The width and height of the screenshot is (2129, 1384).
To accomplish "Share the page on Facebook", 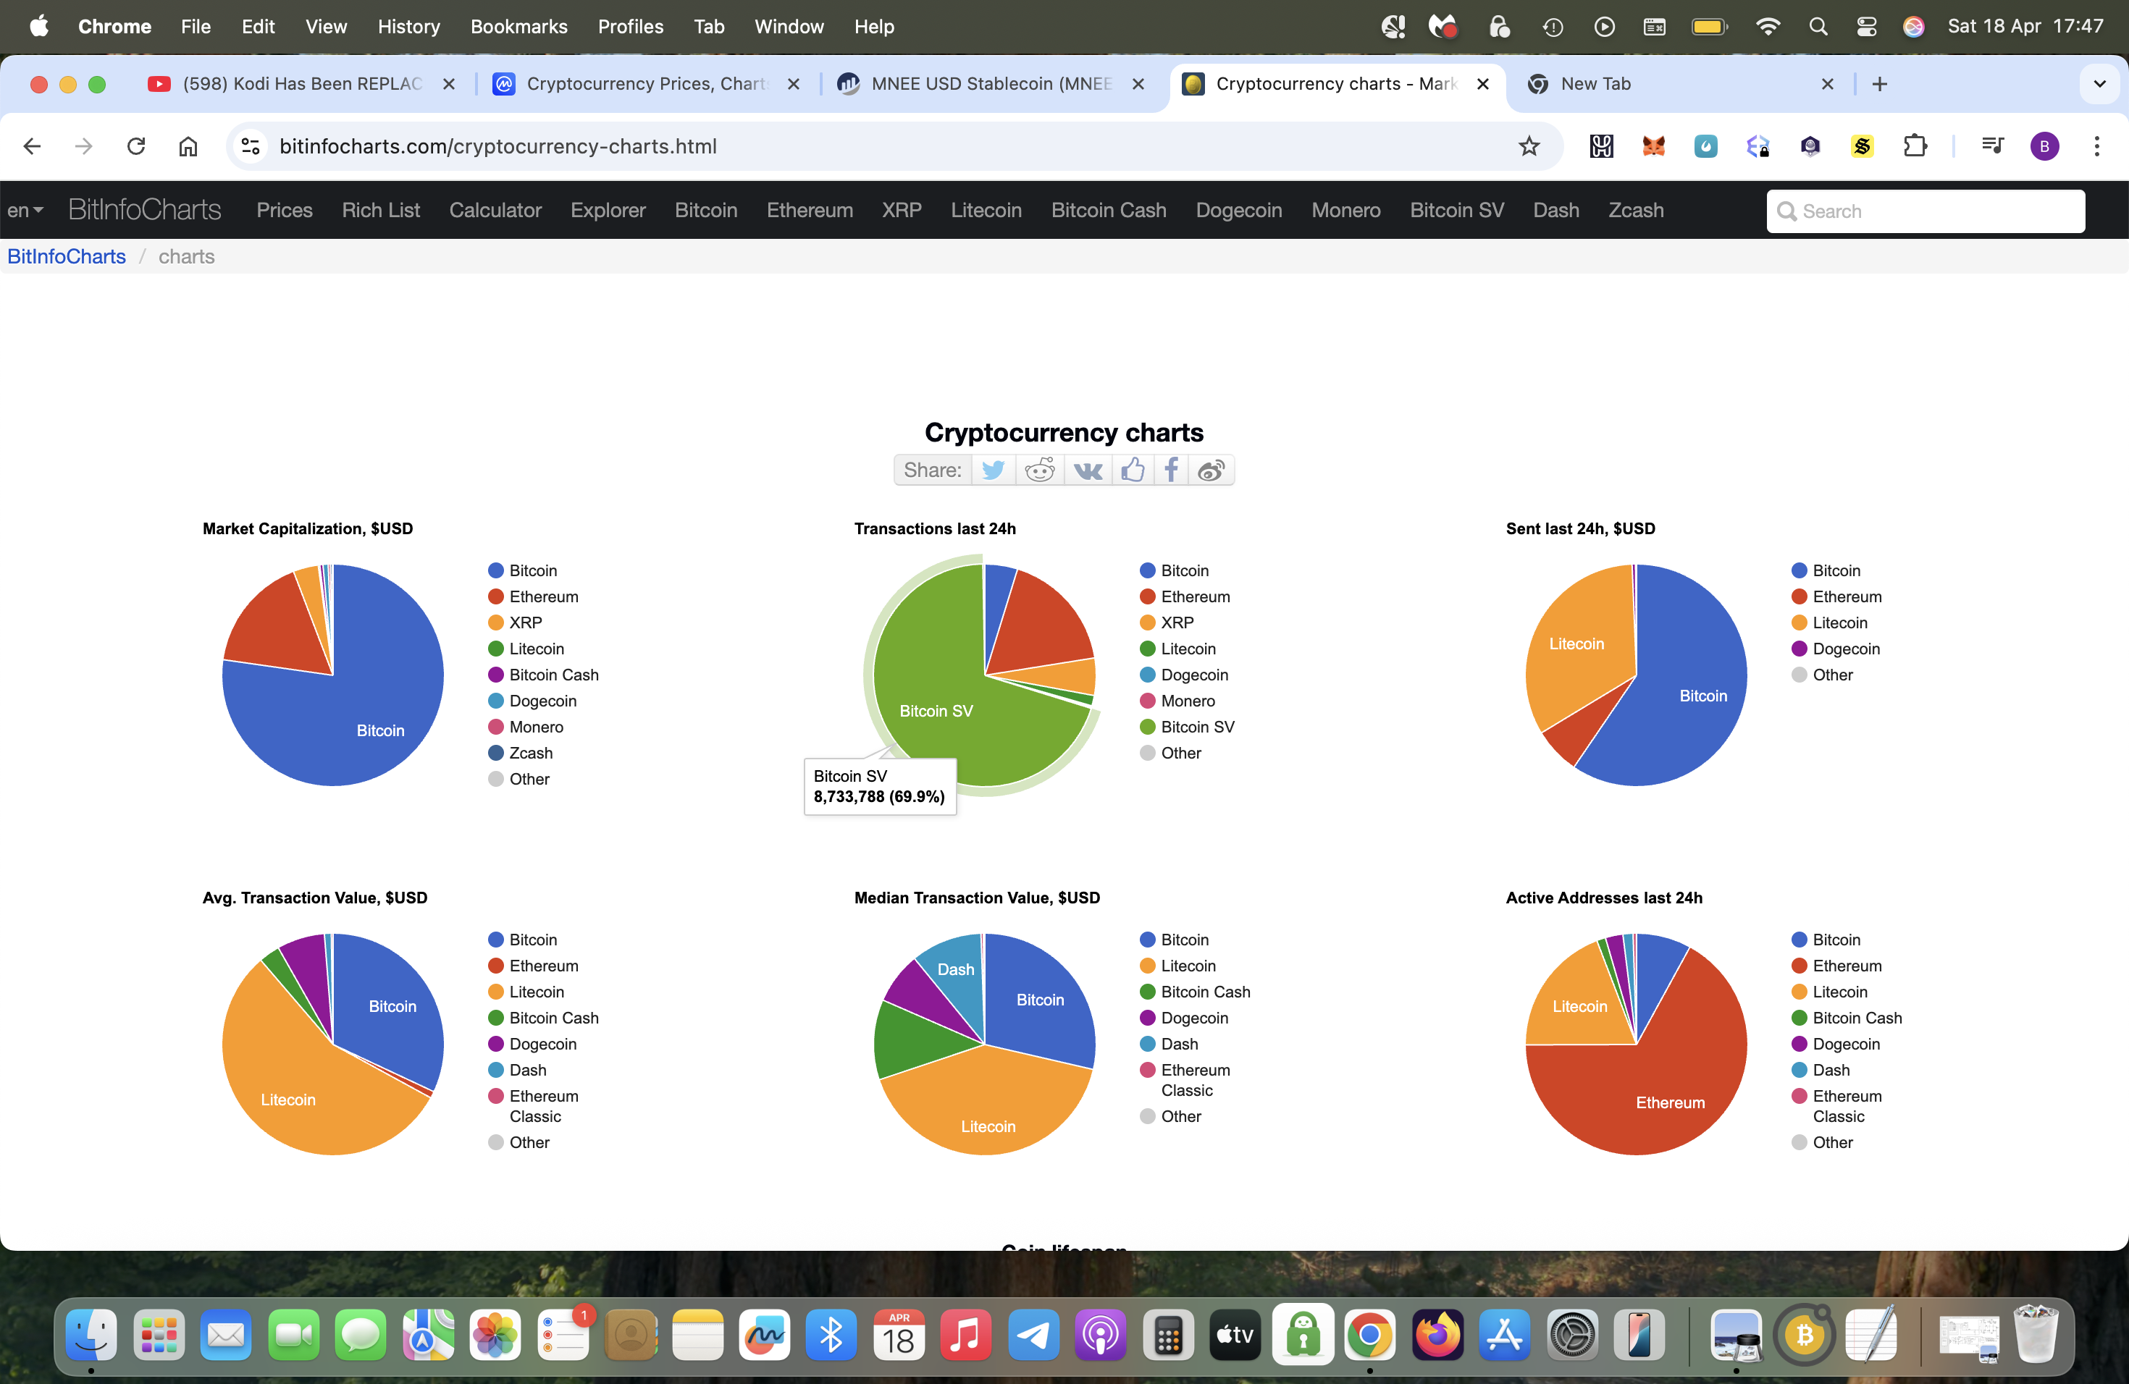I will (x=1171, y=471).
